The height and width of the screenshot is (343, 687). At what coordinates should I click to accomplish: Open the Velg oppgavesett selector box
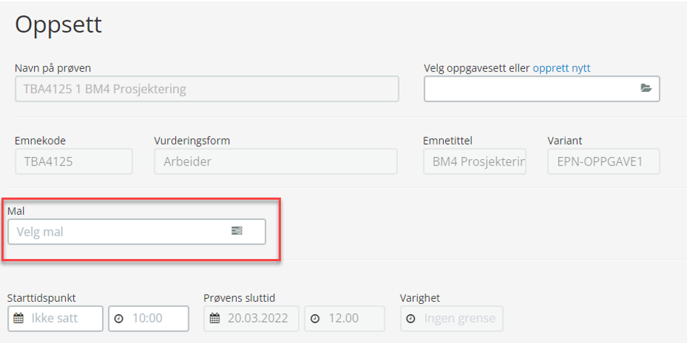click(541, 89)
